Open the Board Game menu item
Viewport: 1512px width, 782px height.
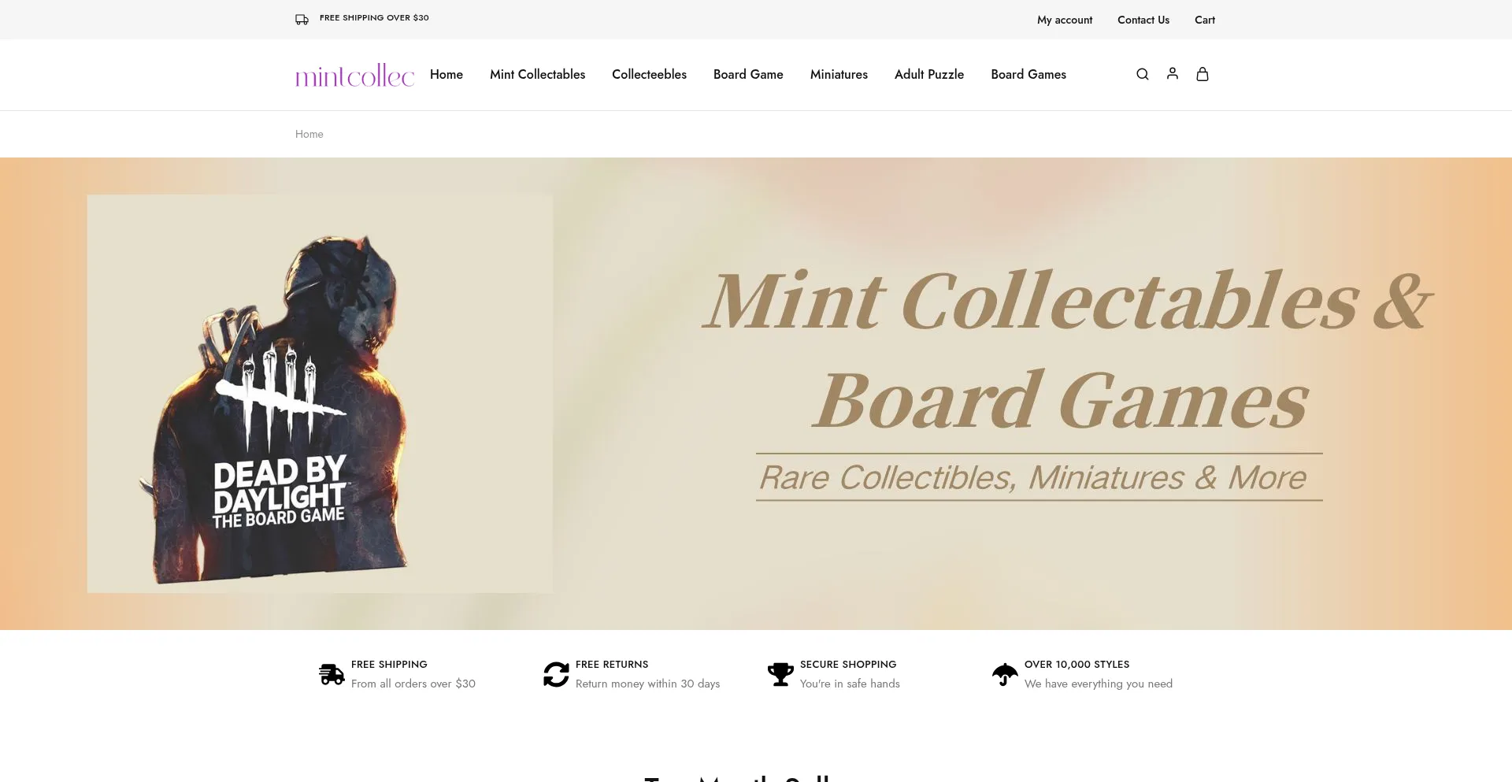click(x=748, y=74)
